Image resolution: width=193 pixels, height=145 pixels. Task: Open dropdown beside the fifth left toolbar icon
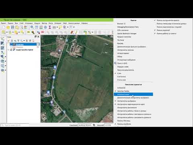(x=5, y=57)
